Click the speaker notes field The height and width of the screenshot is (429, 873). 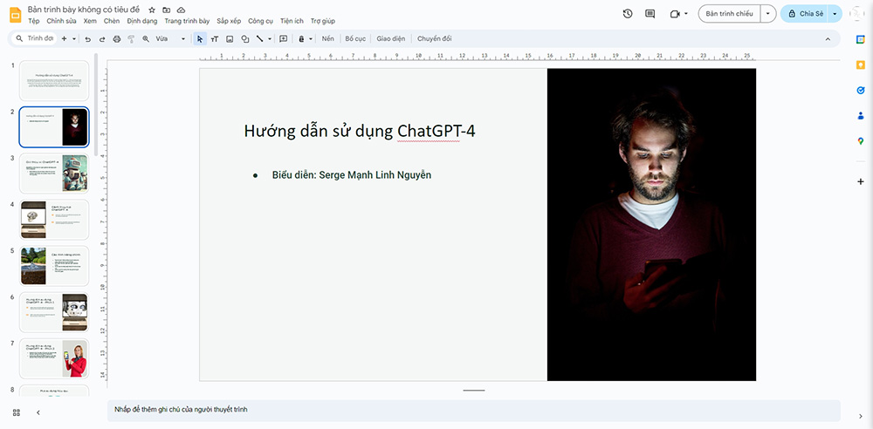click(x=474, y=410)
